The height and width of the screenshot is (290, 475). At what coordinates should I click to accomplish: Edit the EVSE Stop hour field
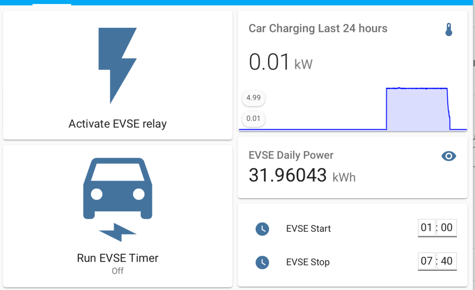(x=426, y=261)
